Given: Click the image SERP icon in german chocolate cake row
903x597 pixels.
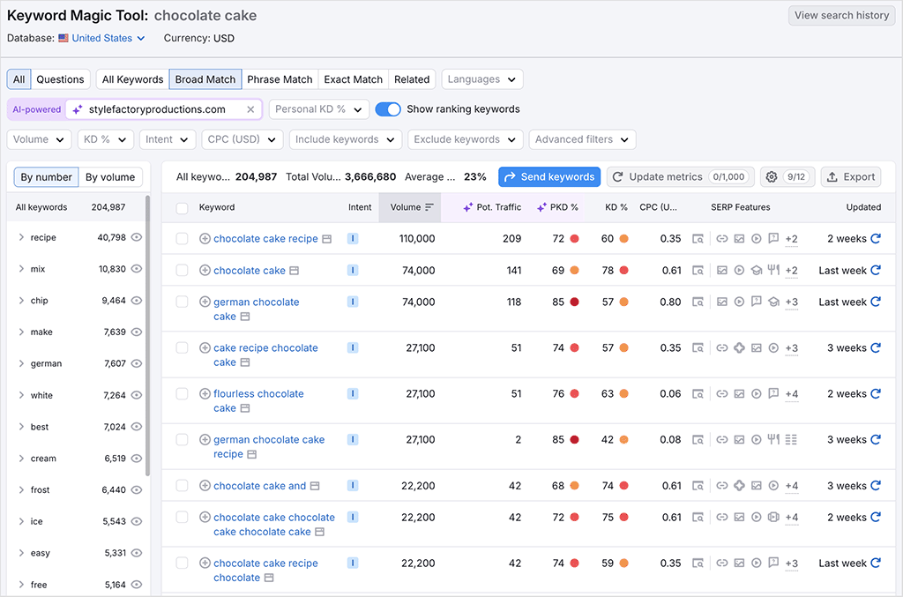Looking at the screenshot, I should (722, 302).
